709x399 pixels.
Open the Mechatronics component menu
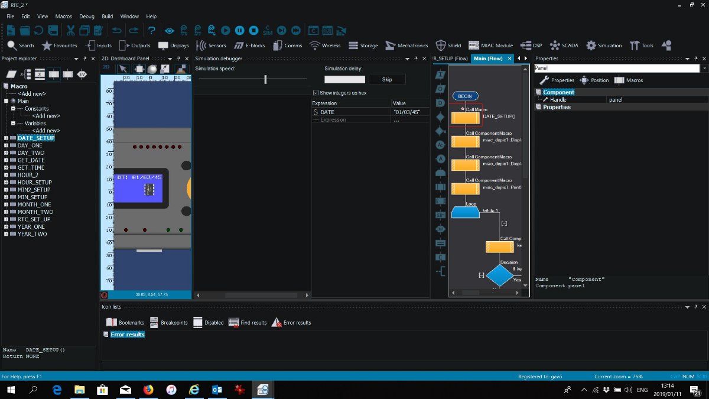[406, 46]
